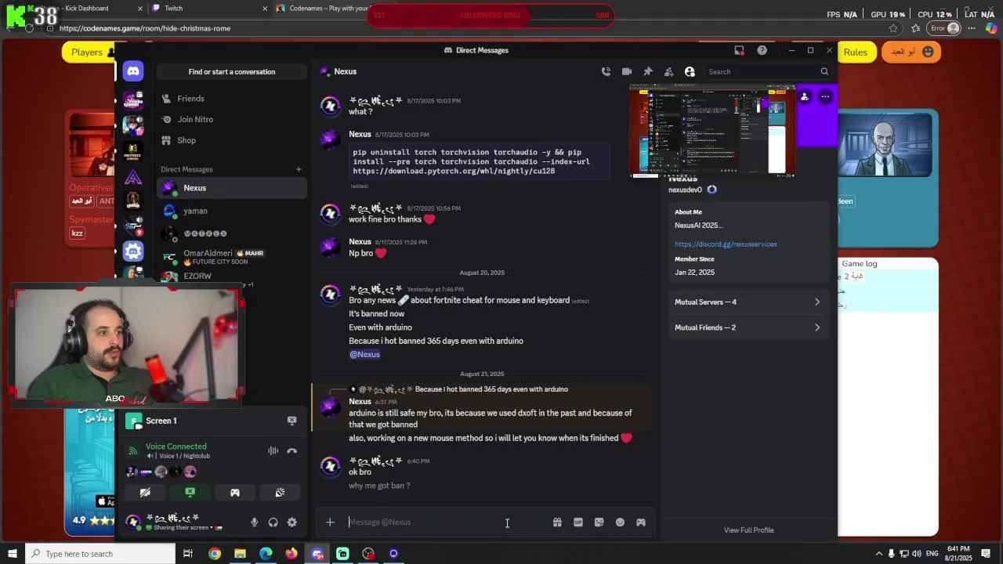The image size is (1003, 564).
Task: Open pinned messages in Nexus chat
Action: coord(648,71)
